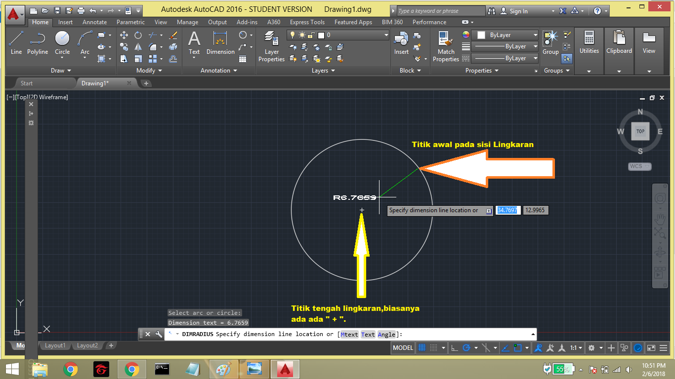Click the Undo arrow icon
675x379 pixels.
pos(92,10)
